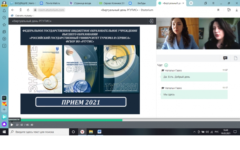Open the volume control in tray
This screenshot has height=150, width=240.
(x=207, y=132)
